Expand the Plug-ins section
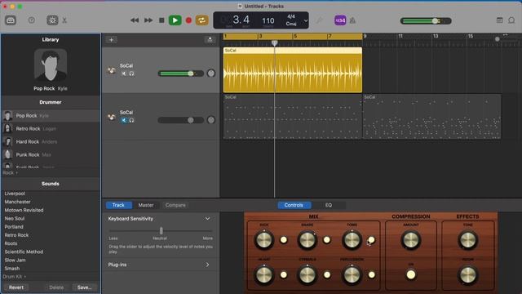Viewport: 522px width, 294px height. pyautogui.click(x=207, y=265)
